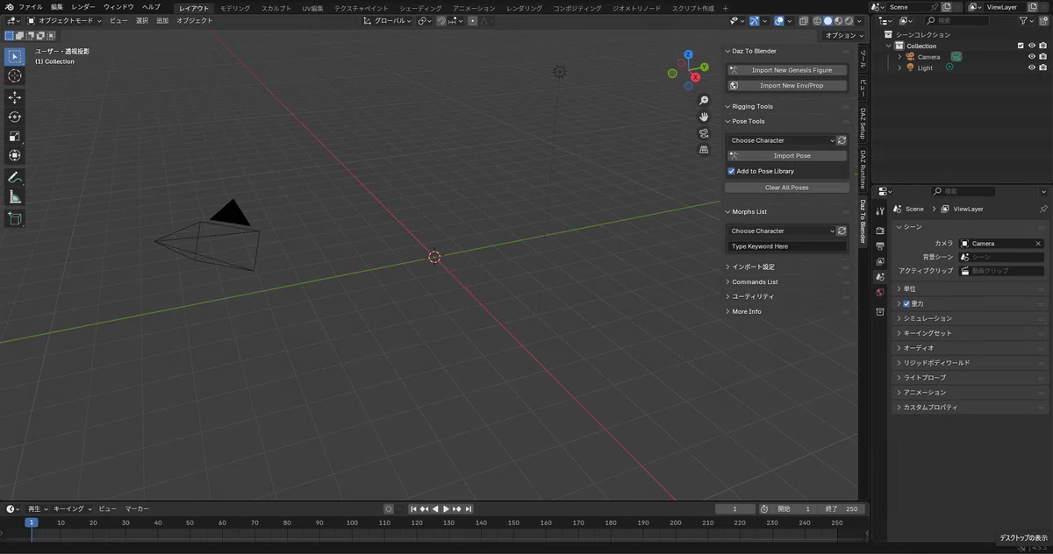Screen dimensions: 1053x554
Task: Click the Import Pose button
Action: click(787, 156)
